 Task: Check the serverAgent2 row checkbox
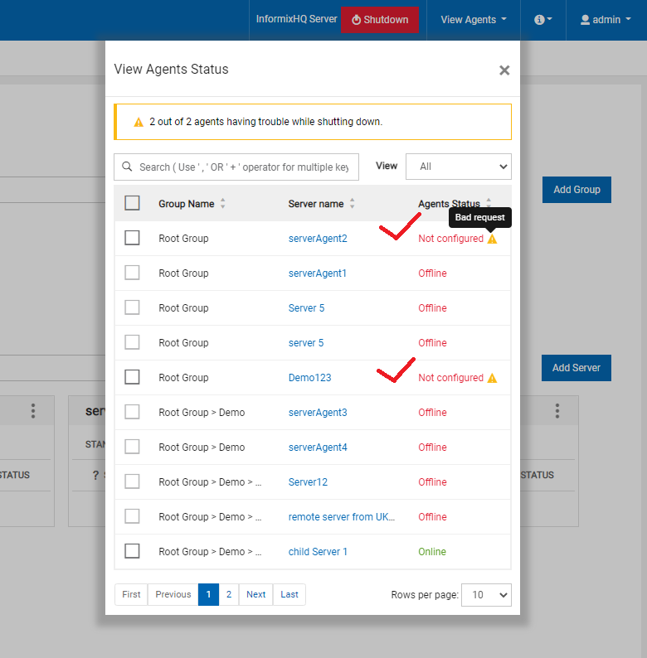click(132, 238)
